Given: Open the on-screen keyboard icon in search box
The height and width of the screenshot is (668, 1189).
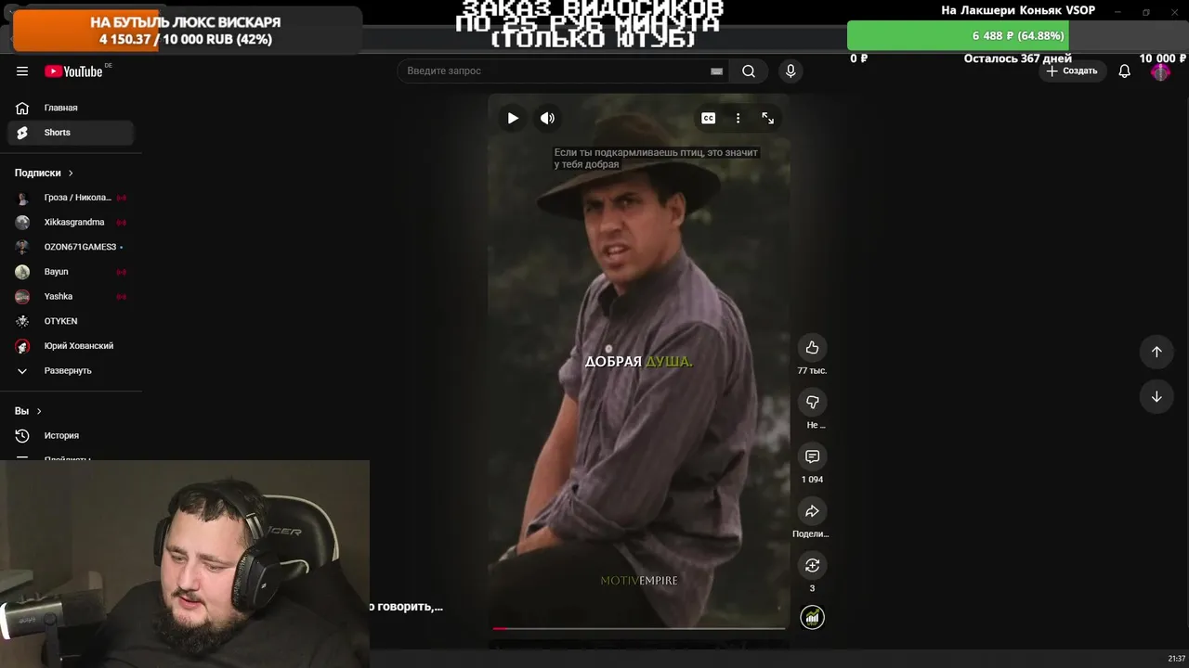Looking at the screenshot, I should (x=716, y=71).
